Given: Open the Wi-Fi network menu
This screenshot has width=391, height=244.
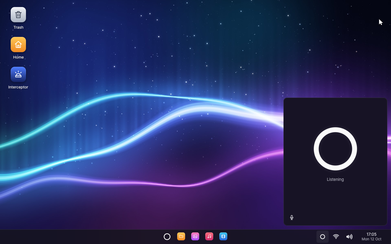Looking at the screenshot, I should pyautogui.click(x=336, y=237).
